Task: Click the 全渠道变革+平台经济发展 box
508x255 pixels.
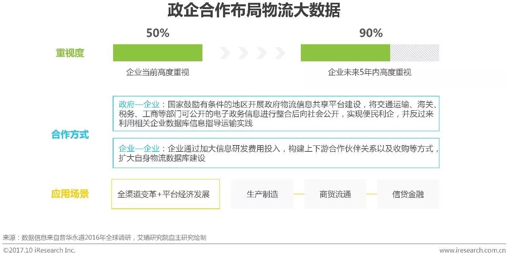Action: [165, 194]
